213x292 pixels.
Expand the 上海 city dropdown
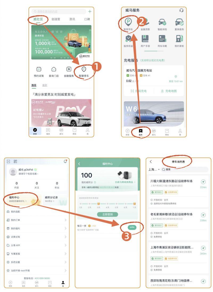pos(154,169)
